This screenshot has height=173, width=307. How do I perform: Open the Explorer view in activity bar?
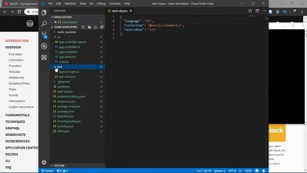point(44,12)
